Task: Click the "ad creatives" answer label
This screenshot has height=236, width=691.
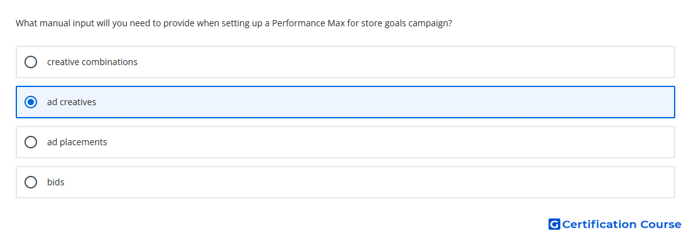Action: (x=72, y=102)
